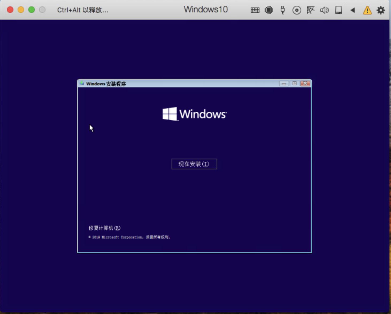391x314 pixels.
Task: Click the network adapter icon
Action: 310,10
